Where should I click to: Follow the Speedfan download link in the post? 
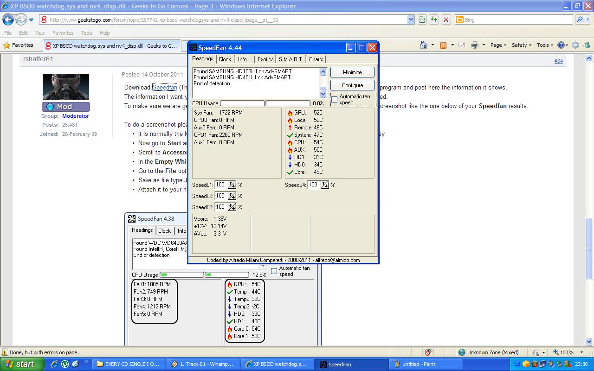click(164, 87)
